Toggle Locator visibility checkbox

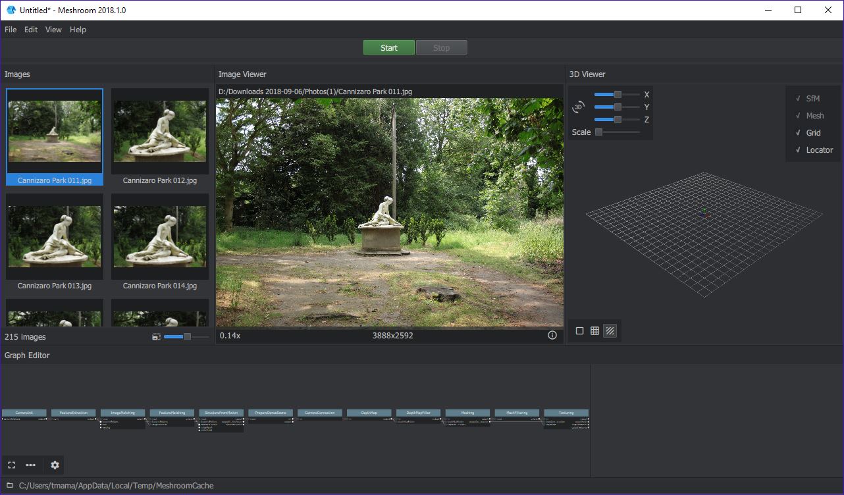click(x=814, y=150)
